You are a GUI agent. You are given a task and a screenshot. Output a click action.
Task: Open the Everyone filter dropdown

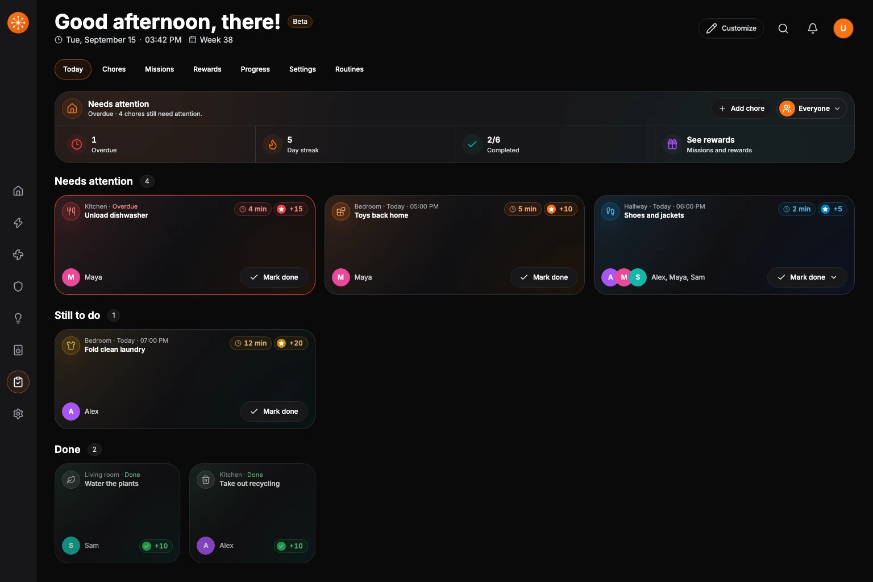812,109
